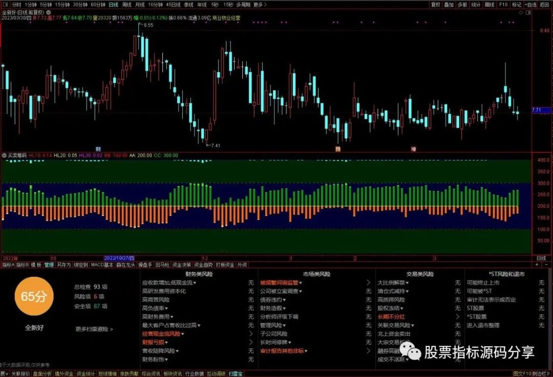Click the 财 marker on the chart bottom

coord(98,149)
